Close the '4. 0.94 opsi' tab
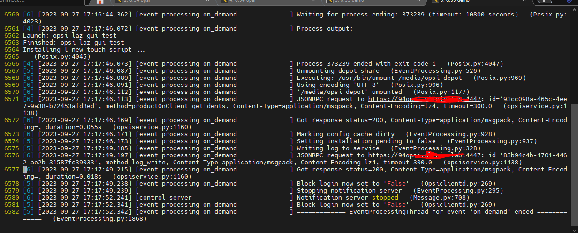 313,1
